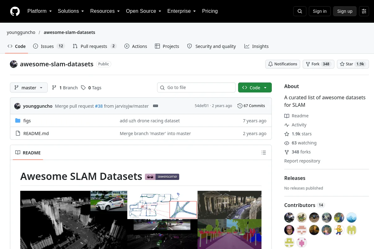374x249 pixels.
Task: Star the repository with the Star button
Action: point(353,64)
